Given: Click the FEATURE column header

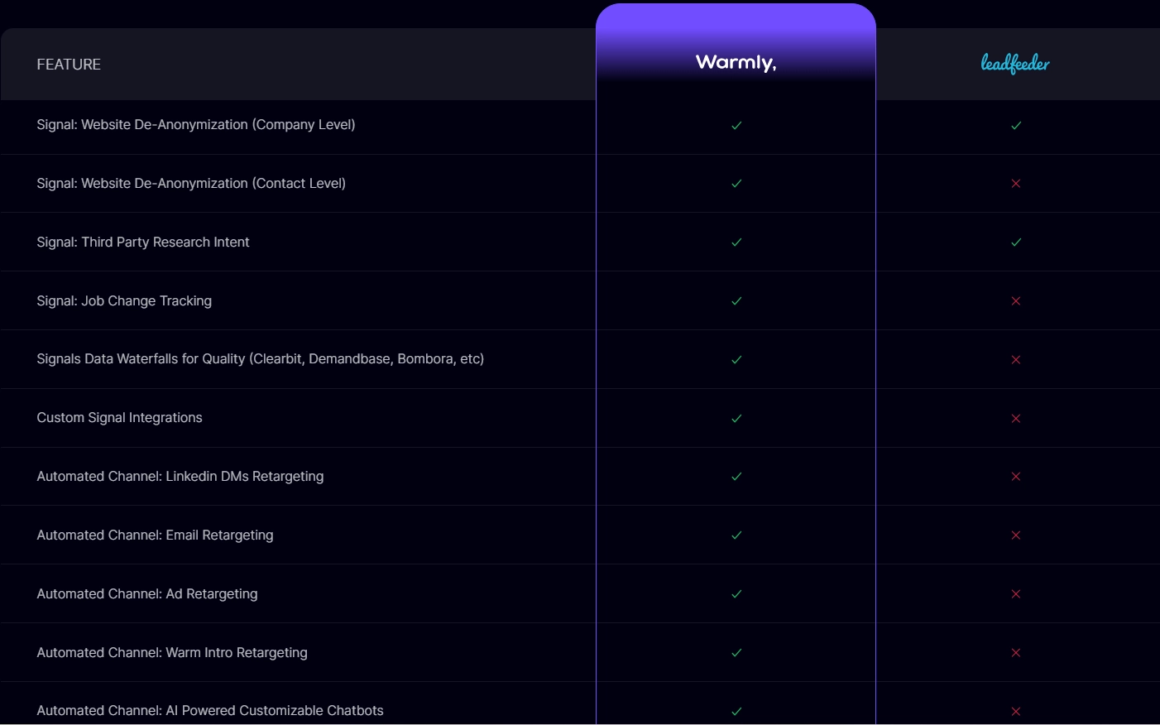Looking at the screenshot, I should pyautogui.click(x=69, y=65).
